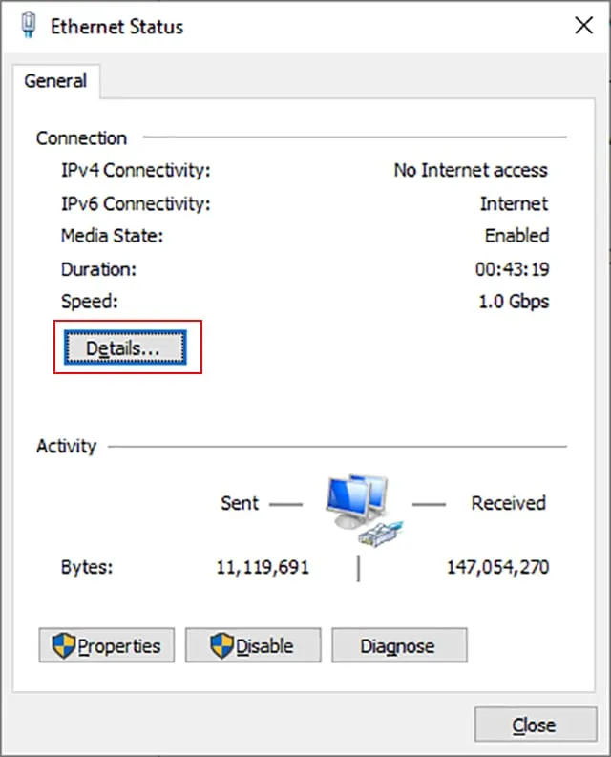The height and width of the screenshot is (757, 611).
Task: Click the Sent label under Activity
Action: [240, 503]
